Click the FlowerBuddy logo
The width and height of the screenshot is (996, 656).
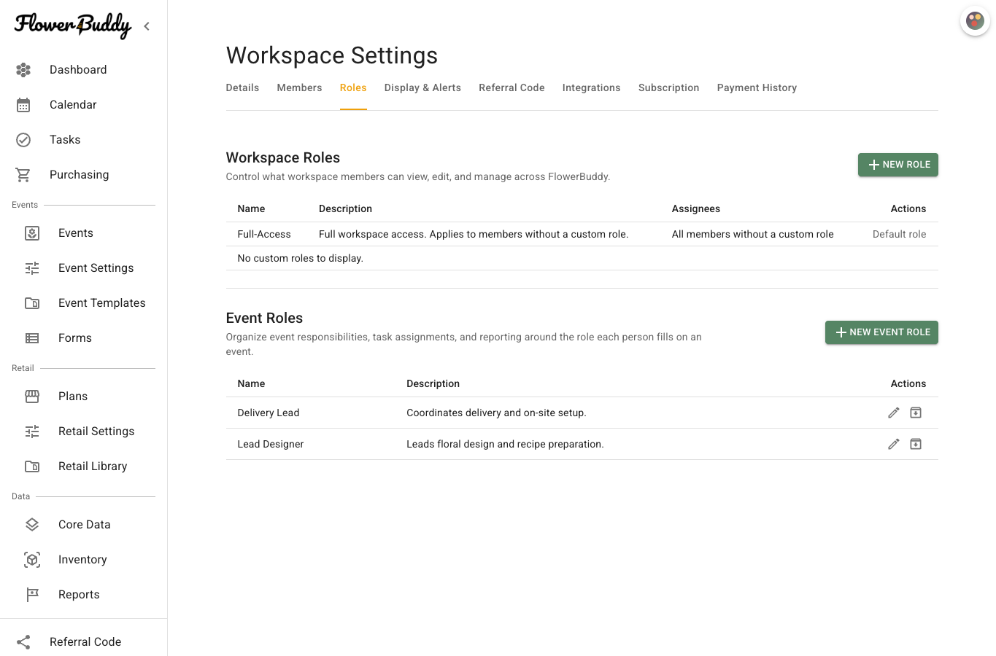click(73, 26)
